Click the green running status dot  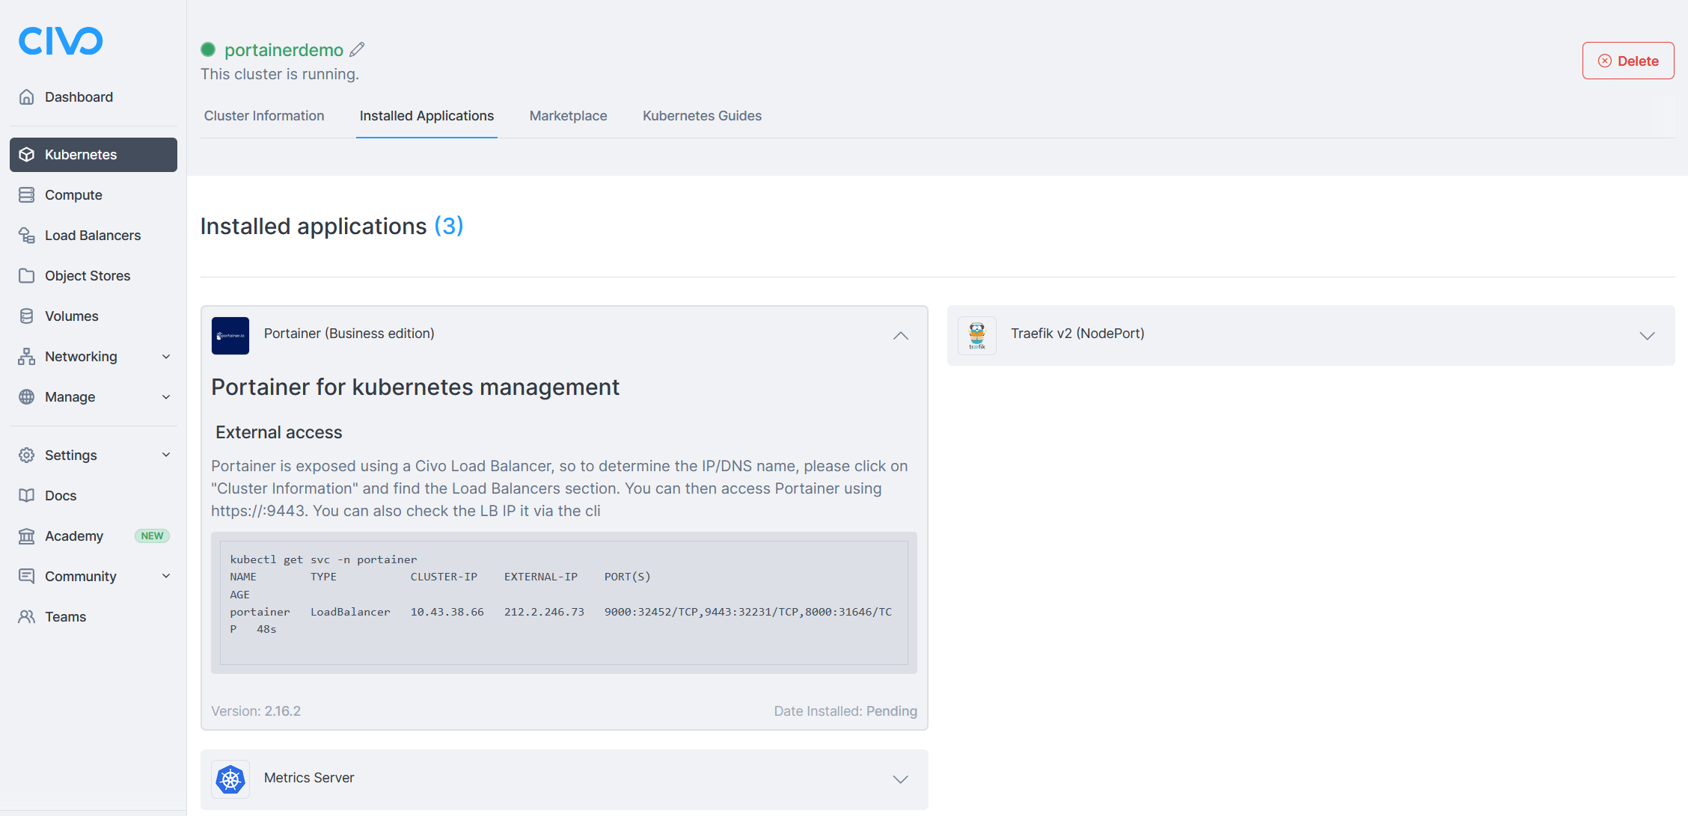coord(208,49)
